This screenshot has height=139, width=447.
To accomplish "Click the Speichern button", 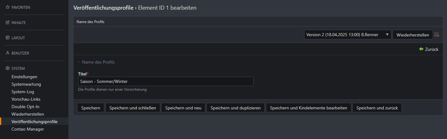I will click(x=91, y=108).
